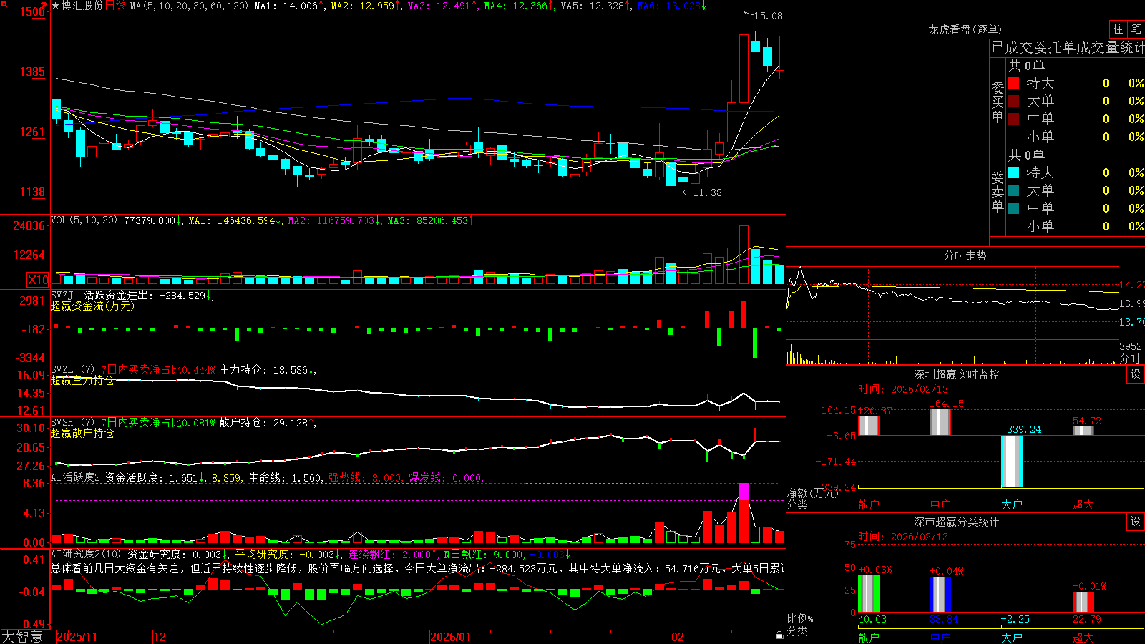Viewport: 1145px width, 644px height.
Task: Click the SVZL (7) indicator label
Action: click(x=72, y=370)
